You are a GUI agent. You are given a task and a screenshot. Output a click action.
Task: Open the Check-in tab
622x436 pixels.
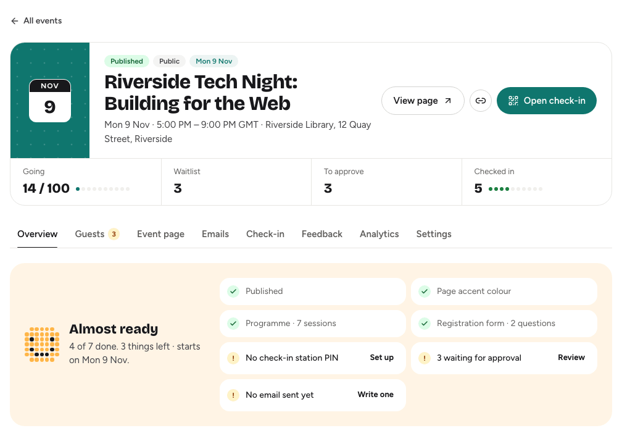tap(265, 234)
